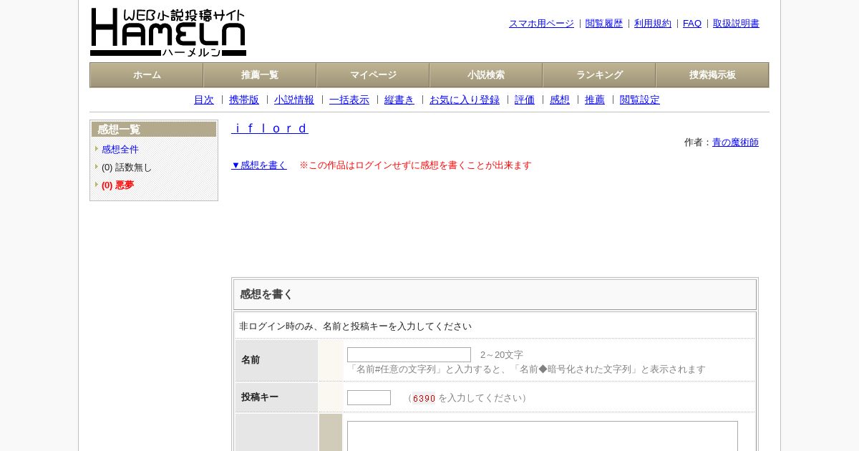Open 閲覧設定 link
Screen dimensions: 859x451
640,100
